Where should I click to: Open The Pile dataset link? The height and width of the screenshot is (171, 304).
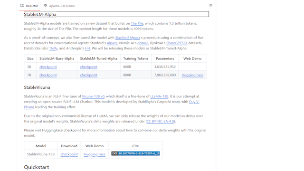coord(137,23)
